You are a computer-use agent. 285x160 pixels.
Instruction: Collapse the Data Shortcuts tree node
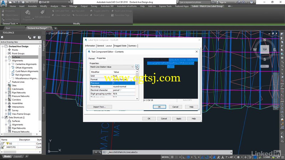(3, 117)
